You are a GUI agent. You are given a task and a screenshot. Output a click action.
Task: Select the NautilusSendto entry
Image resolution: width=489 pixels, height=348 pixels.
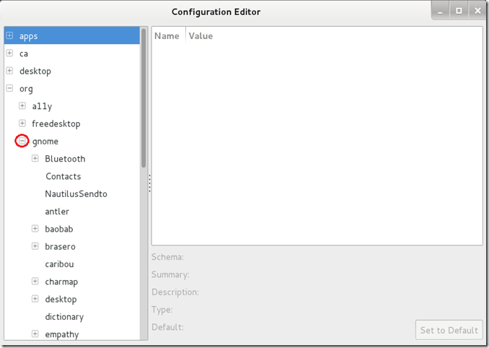pyautogui.click(x=76, y=193)
